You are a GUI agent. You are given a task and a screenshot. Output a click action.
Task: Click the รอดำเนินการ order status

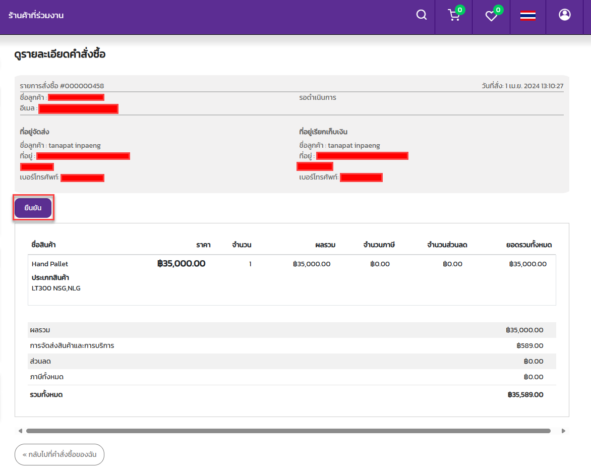317,97
